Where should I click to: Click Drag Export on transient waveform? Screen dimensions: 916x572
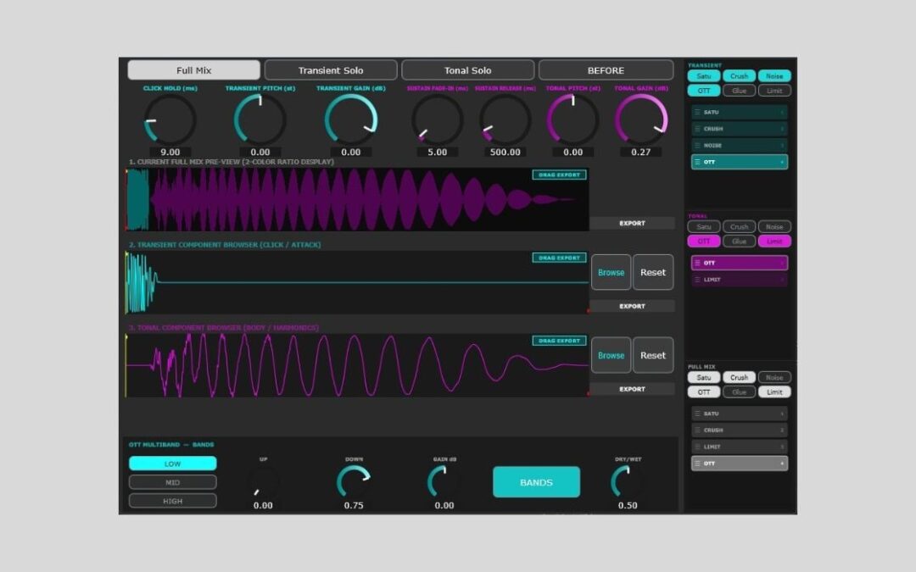(559, 258)
